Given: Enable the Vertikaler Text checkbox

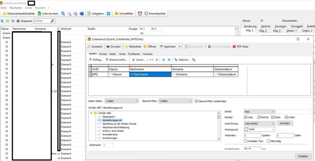Looking at the screenshot, I should coord(245,141).
